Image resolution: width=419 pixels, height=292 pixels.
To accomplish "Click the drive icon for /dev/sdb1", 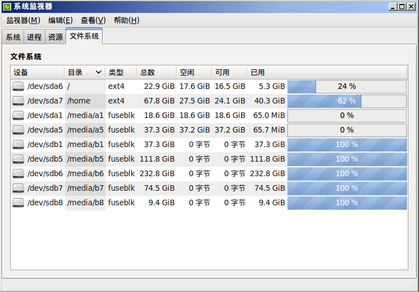I will click(x=18, y=144).
